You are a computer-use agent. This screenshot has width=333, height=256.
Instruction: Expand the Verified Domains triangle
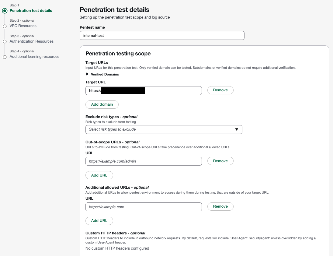[88, 74]
